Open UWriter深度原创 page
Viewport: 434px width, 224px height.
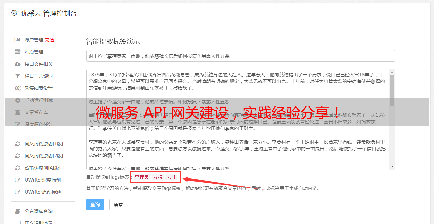click(x=43, y=180)
